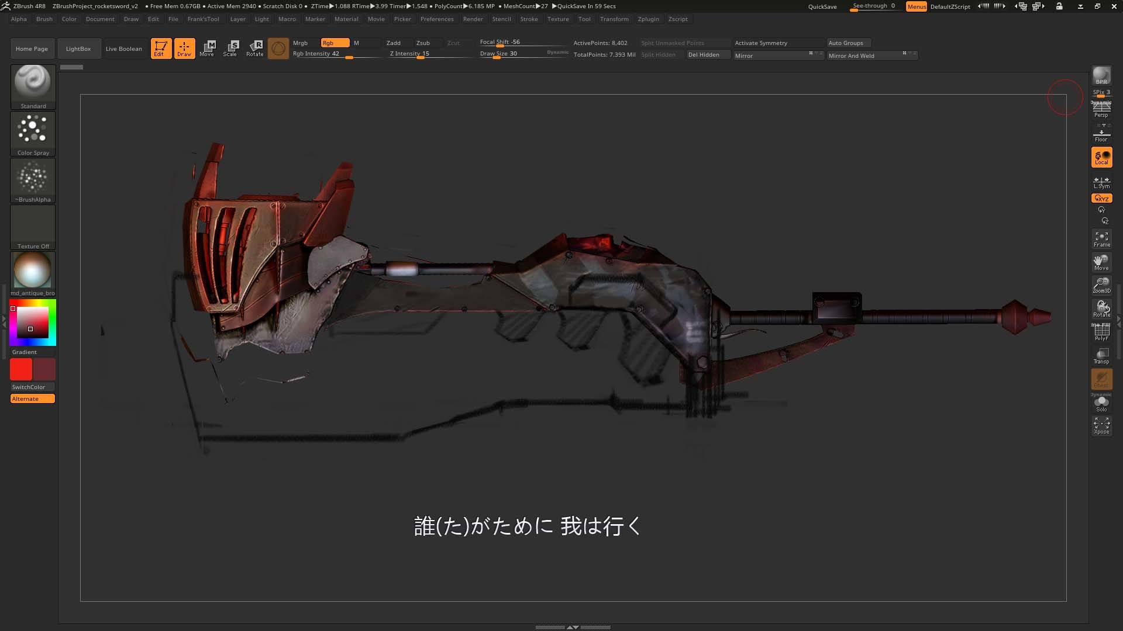The height and width of the screenshot is (631, 1123).
Task: Pick color in the color picker square
Action: click(32, 322)
